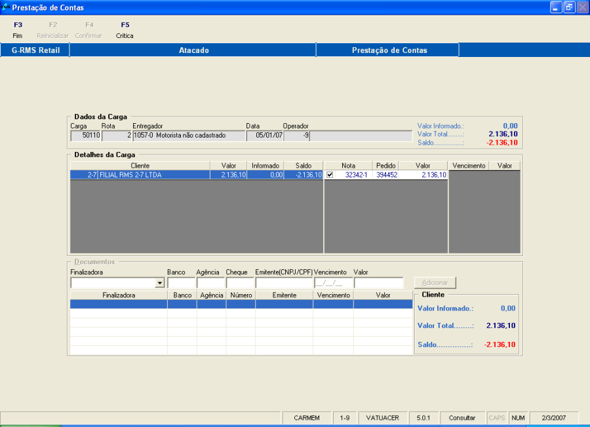Viewport: 590px width, 427px height.
Task: Focus the Vencimento date input field
Action: [334, 283]
